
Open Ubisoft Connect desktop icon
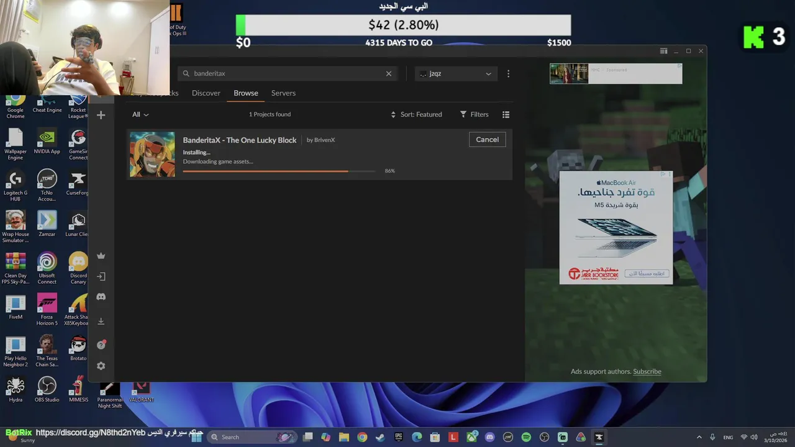click(x=47, y=268)
